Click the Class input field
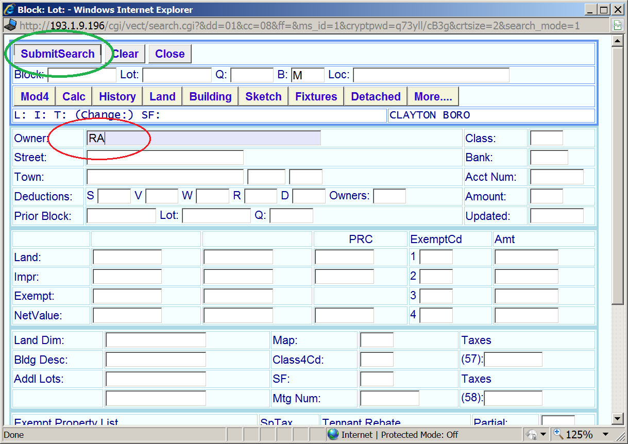 pos(546,138)
